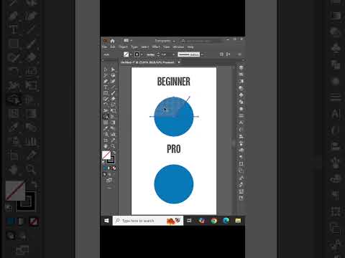
Task: Set fill or stroke to None
Action: [114, 168]
